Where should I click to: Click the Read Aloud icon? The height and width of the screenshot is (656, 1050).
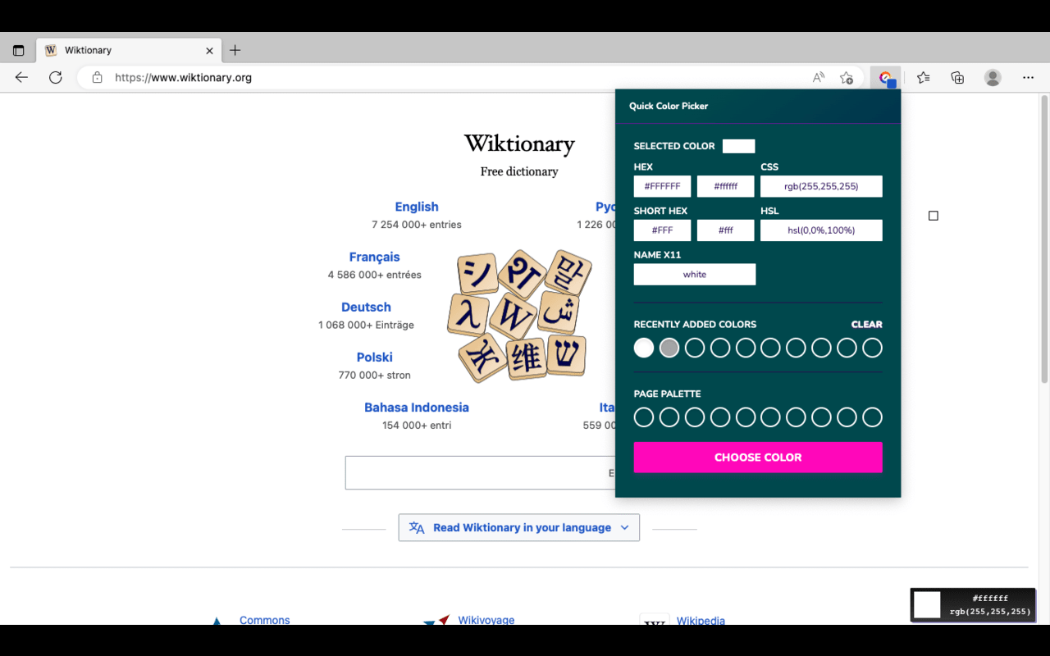819,77
